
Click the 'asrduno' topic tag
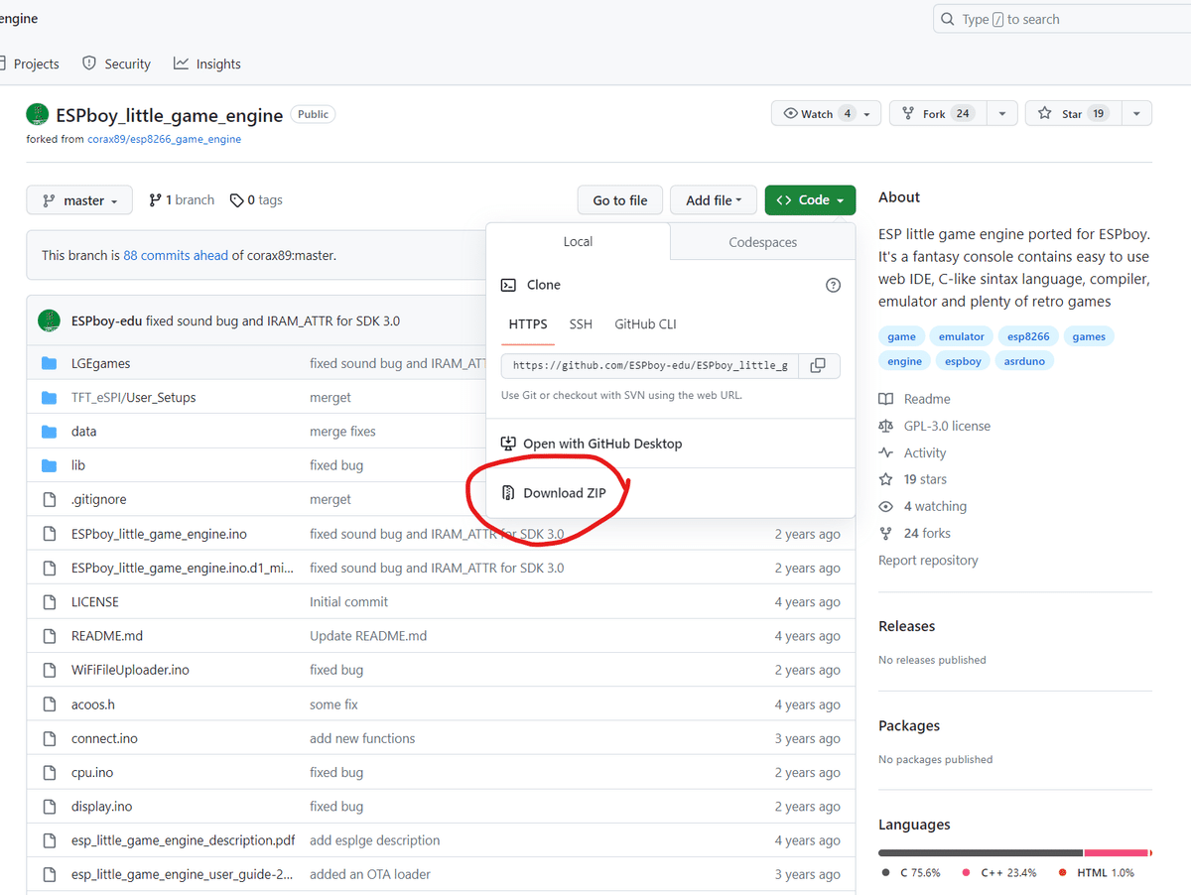[x=1024, y=361]
